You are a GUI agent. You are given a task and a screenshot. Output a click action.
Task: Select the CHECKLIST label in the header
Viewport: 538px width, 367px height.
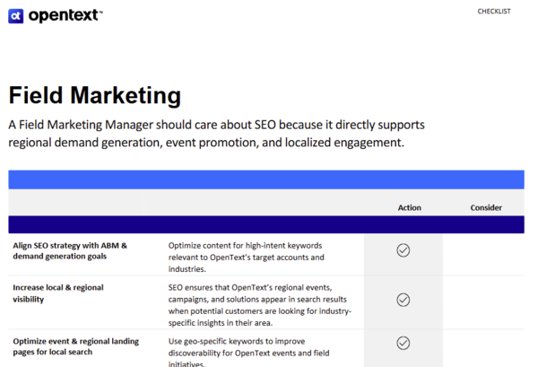[x=494, y=12]
